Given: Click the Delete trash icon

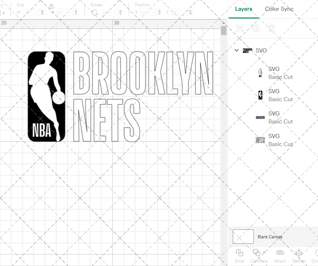Looking at the screenshot, I should [x=272, y=28].
